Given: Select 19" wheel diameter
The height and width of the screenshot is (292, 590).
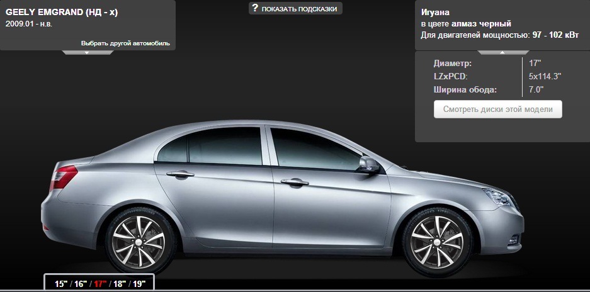Looking at the screenshot, I should 139,284.
